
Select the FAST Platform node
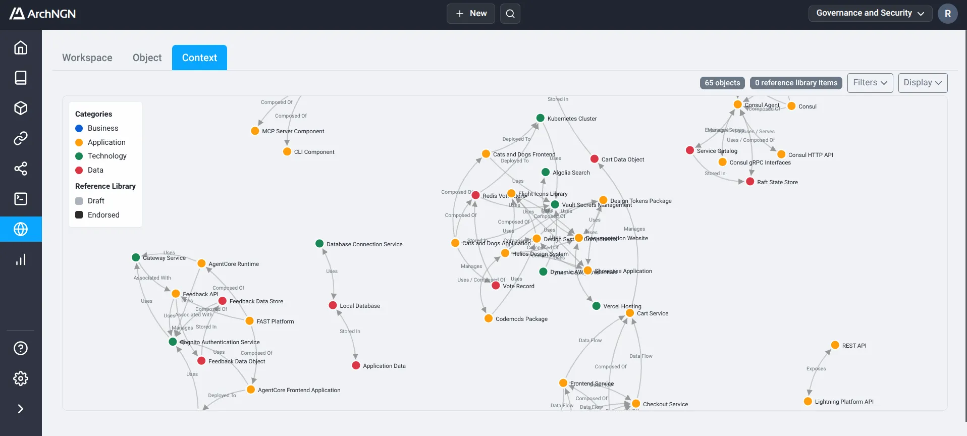pos(249,321)
